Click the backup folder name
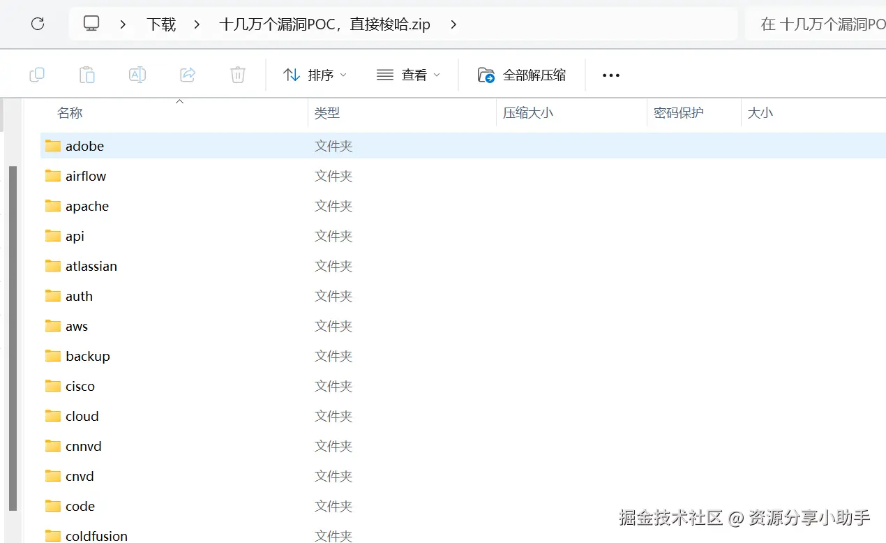Screen dimensions: 886x543 [88, 357]
